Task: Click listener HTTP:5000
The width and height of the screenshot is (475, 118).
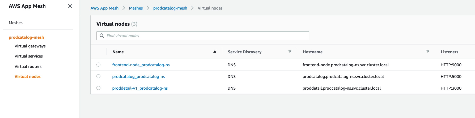Action: click(451, 77)
